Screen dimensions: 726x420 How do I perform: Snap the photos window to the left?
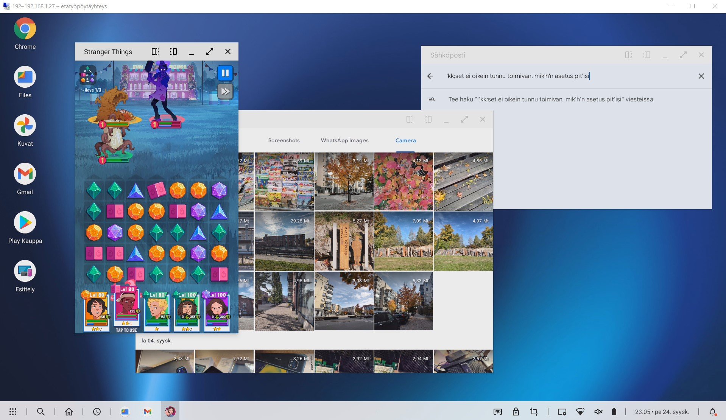tap(410, 120)
